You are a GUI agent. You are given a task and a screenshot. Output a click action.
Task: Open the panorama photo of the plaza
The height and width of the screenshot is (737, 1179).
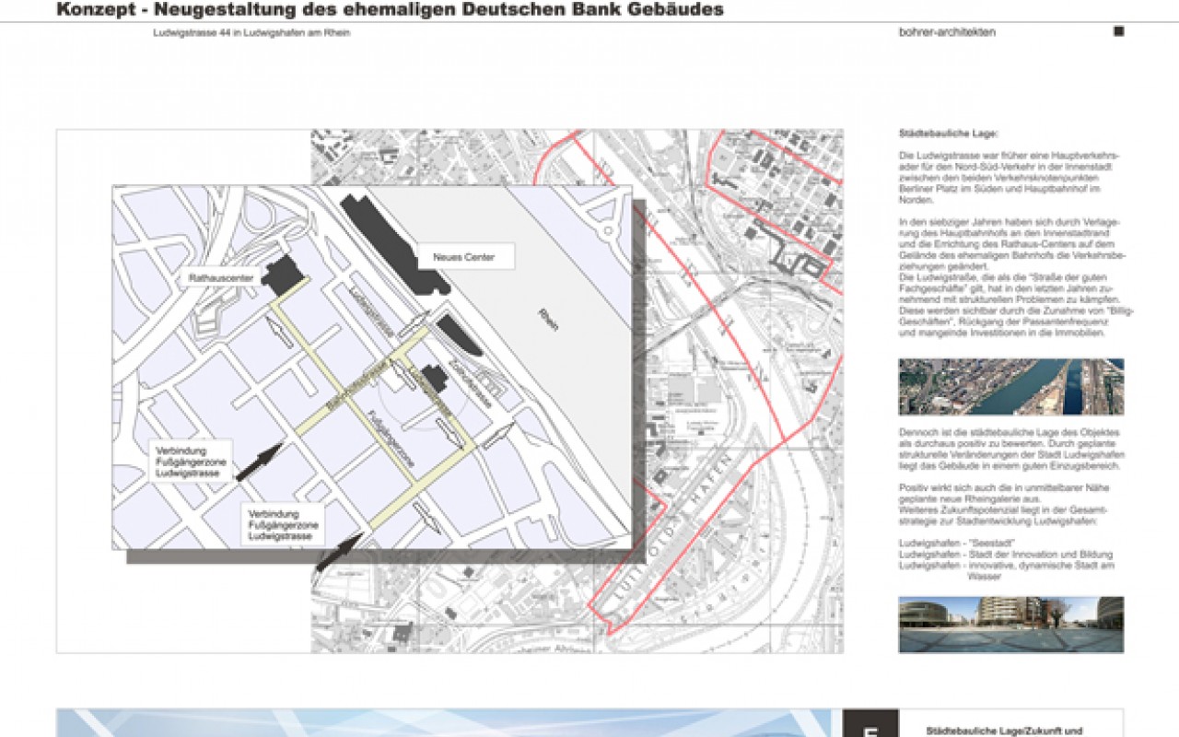point(1011,625)
